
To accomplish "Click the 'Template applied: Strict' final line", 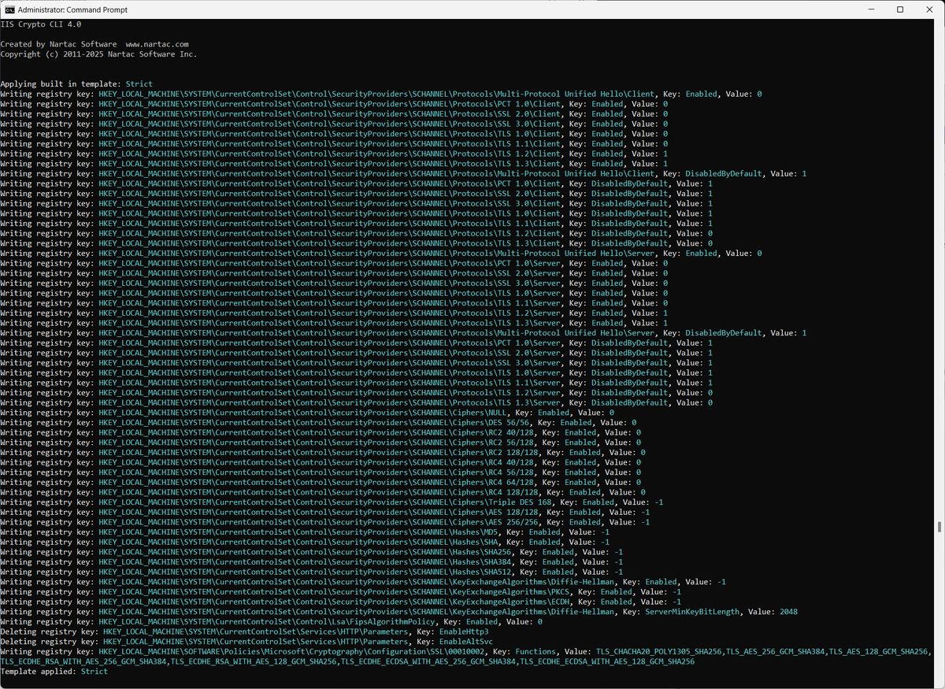I will pyautogui.click(x=55, y=671).
